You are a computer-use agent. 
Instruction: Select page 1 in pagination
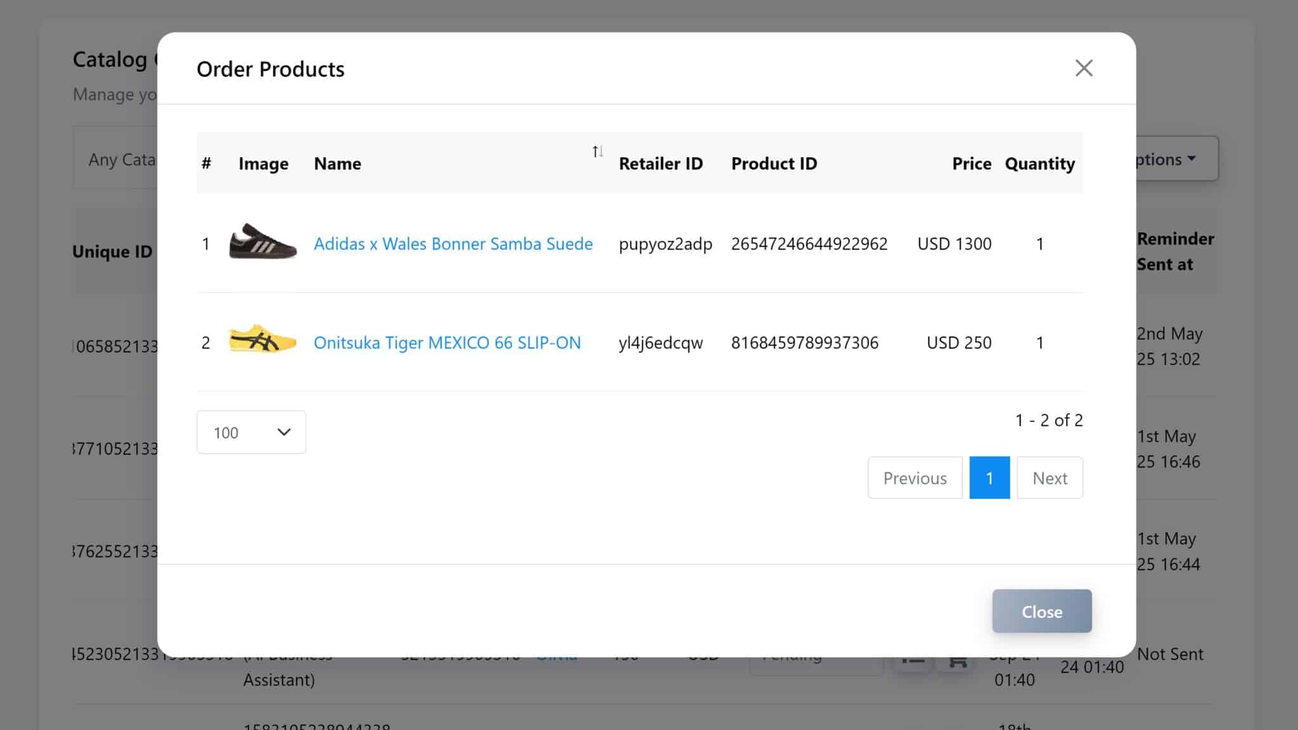click(989, 478)
